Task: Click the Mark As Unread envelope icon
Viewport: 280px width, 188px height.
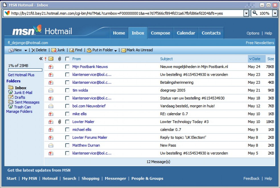Action: (x=124, y=50)
